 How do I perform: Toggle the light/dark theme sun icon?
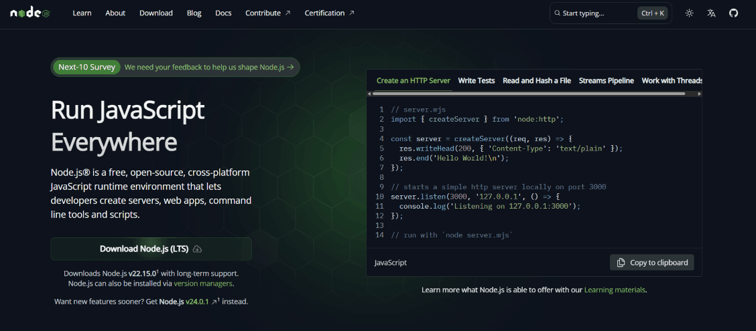point(690,13)
